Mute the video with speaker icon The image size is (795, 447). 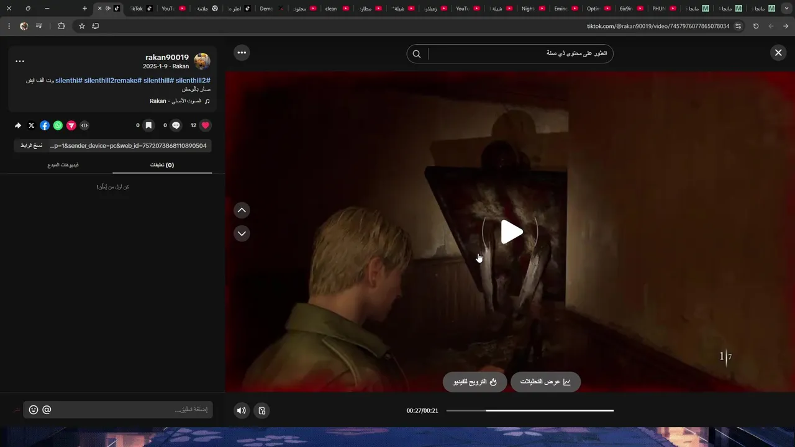(242, 410)
